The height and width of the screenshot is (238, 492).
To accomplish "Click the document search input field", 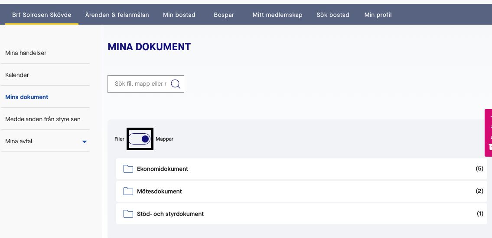I will click(140, 84).
